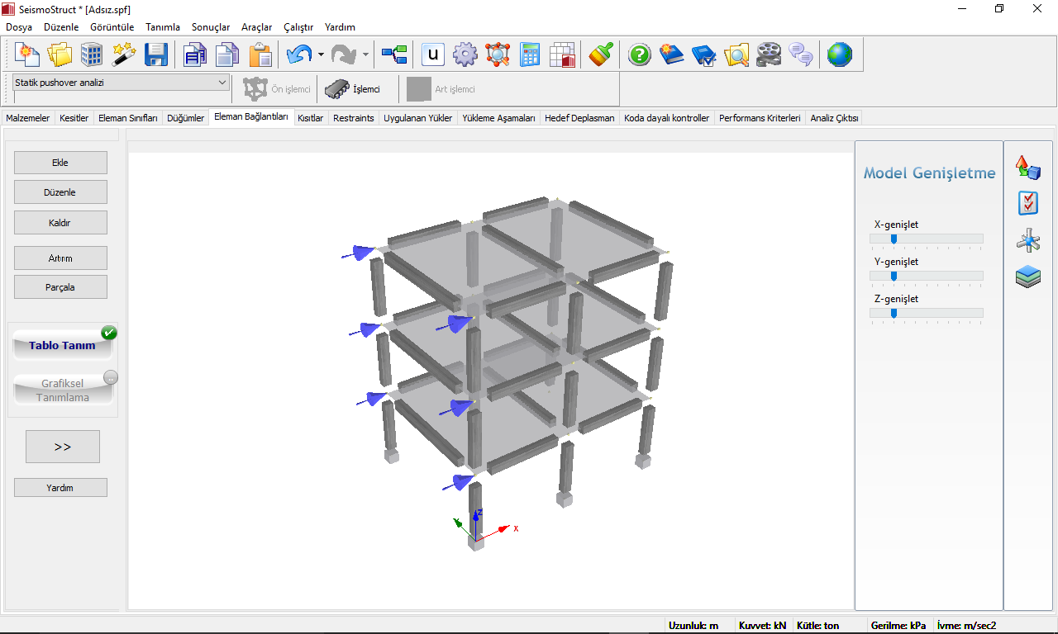
Task: Click the red checklist icon in right sidebar
Action: point(1027,203)
